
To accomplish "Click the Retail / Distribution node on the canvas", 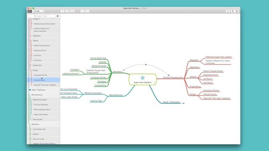I will pos(171,102).
